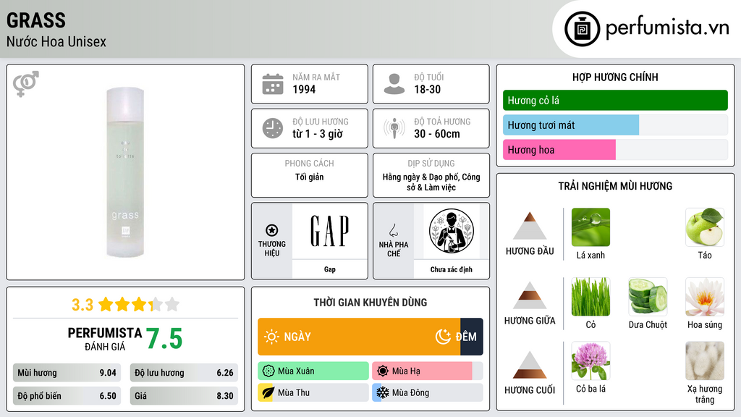Click the Hương cỏ lá green accord bar

[615, 100]
